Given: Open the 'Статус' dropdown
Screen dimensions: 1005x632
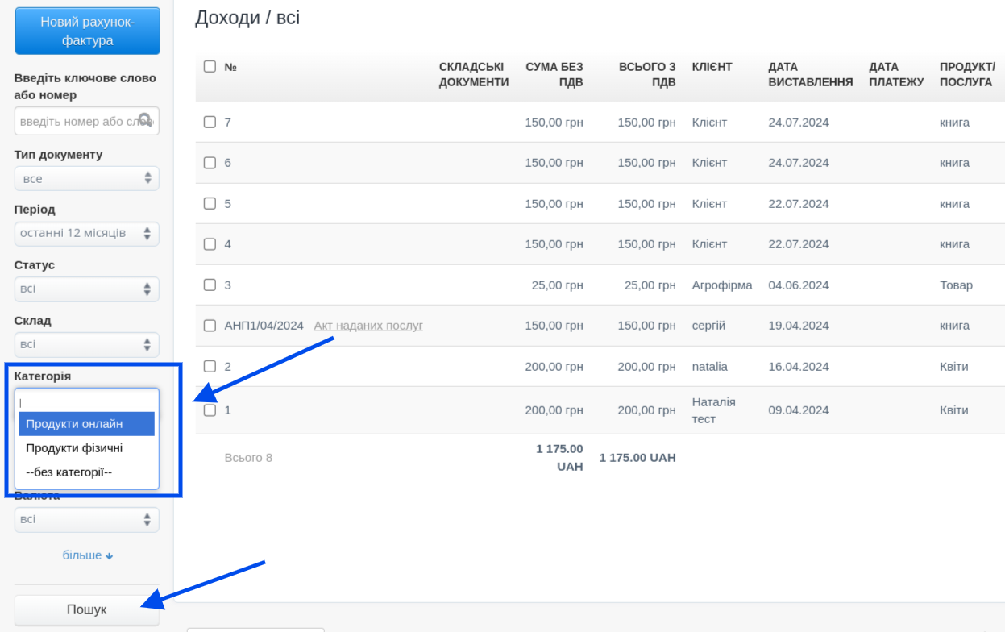Looking at the screenshot, I should [x=86, y=289].
